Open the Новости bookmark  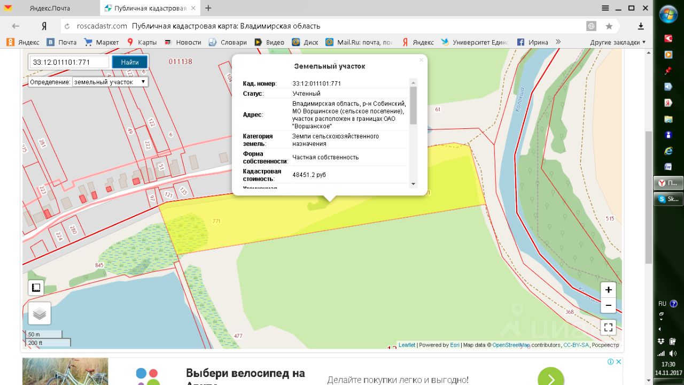[183, 42]
